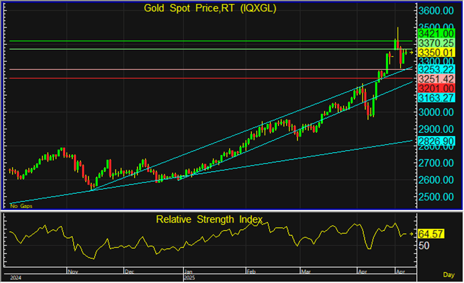Image resolution: width=464 pixels, height=283 pixels.
Task: Click the Feb month label on axis
Action: tap(251, 271)
